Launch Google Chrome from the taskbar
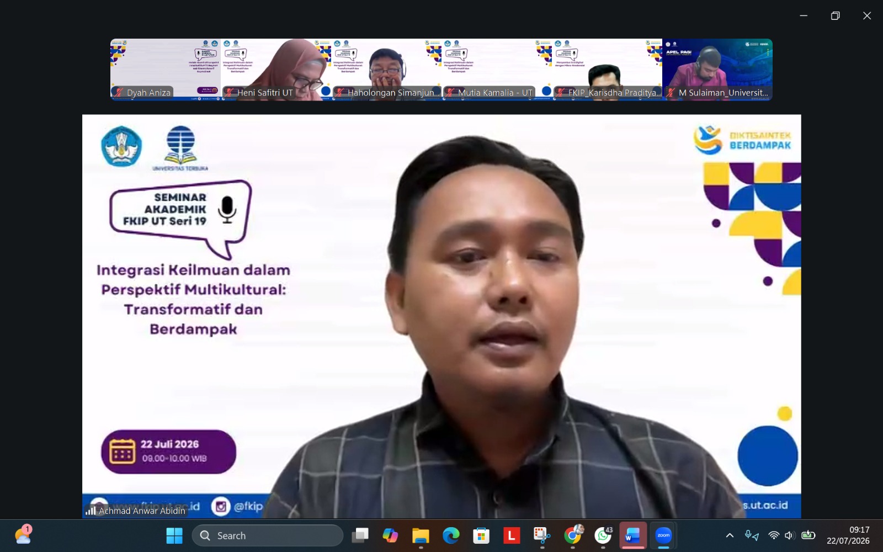This screenshot has height=552, width=883. [573, 535]
